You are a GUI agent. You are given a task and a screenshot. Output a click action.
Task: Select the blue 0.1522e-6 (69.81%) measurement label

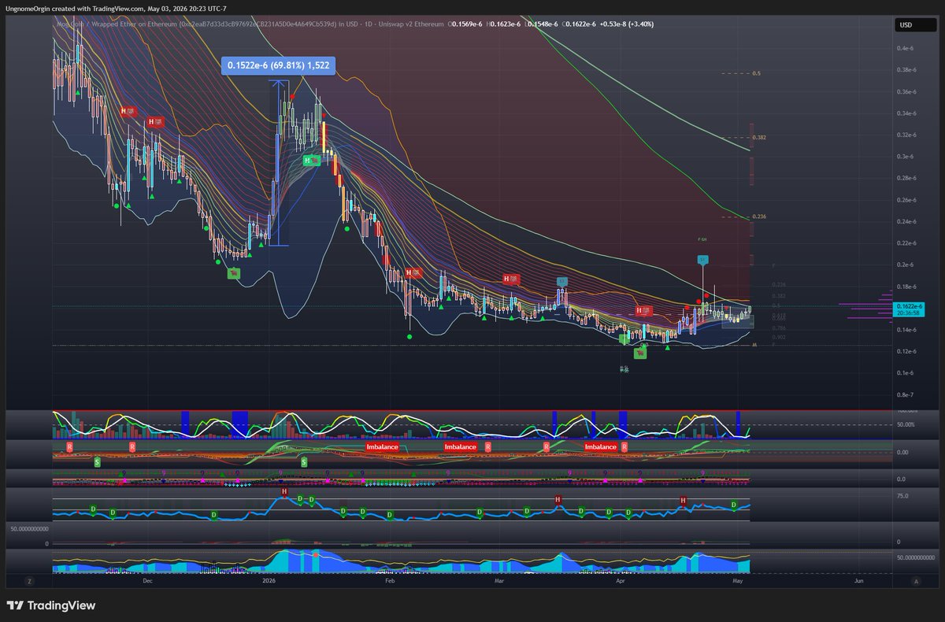(280, 65)
